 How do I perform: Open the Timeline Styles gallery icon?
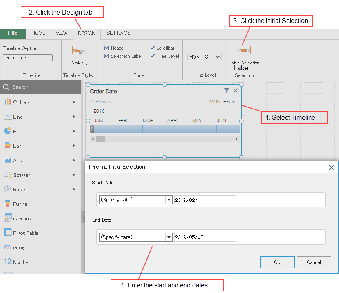coord(79,50)
